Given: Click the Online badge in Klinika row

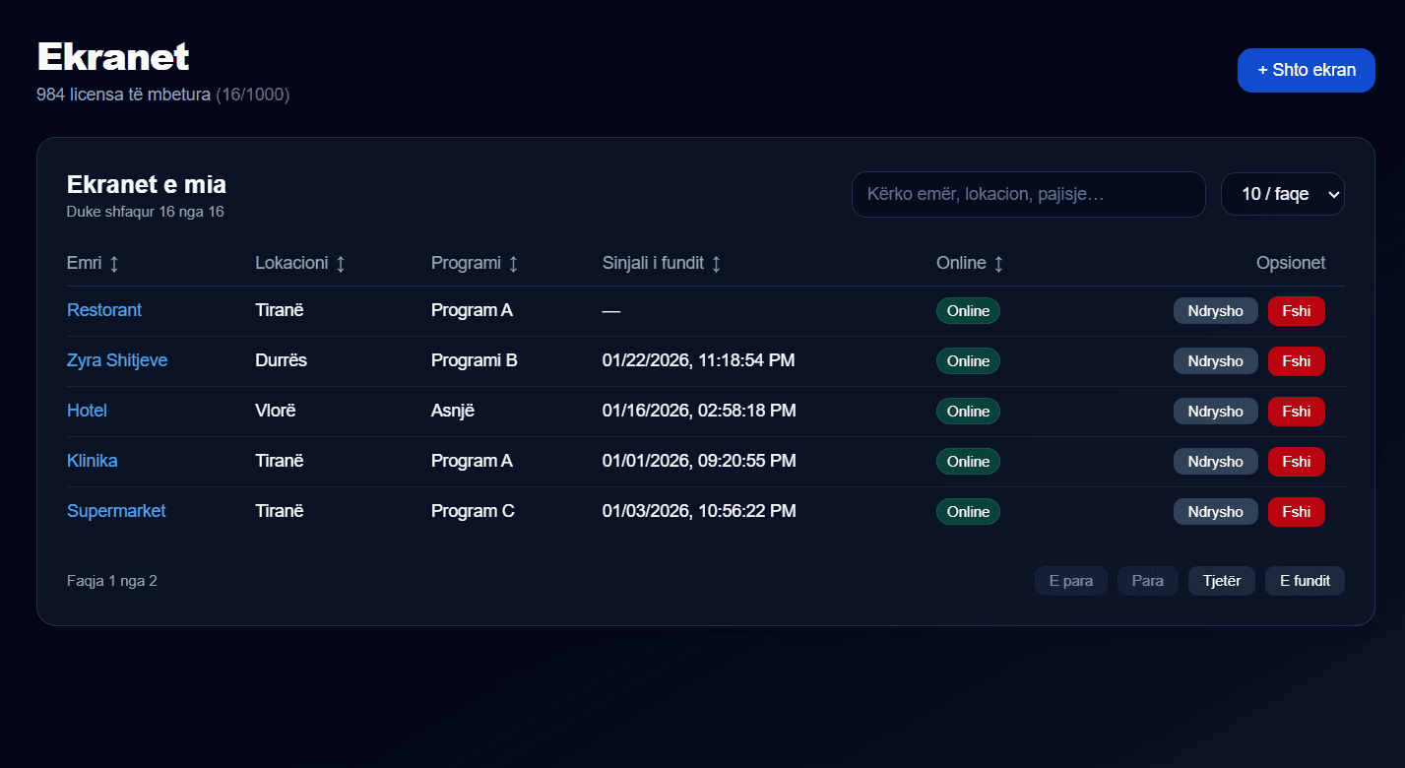Looking at the screenshot, I should click(968, 461).
